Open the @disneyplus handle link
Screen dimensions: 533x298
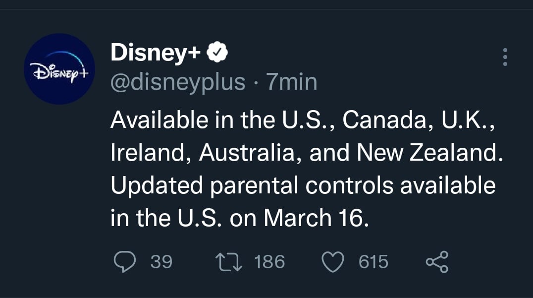point(178,81)
